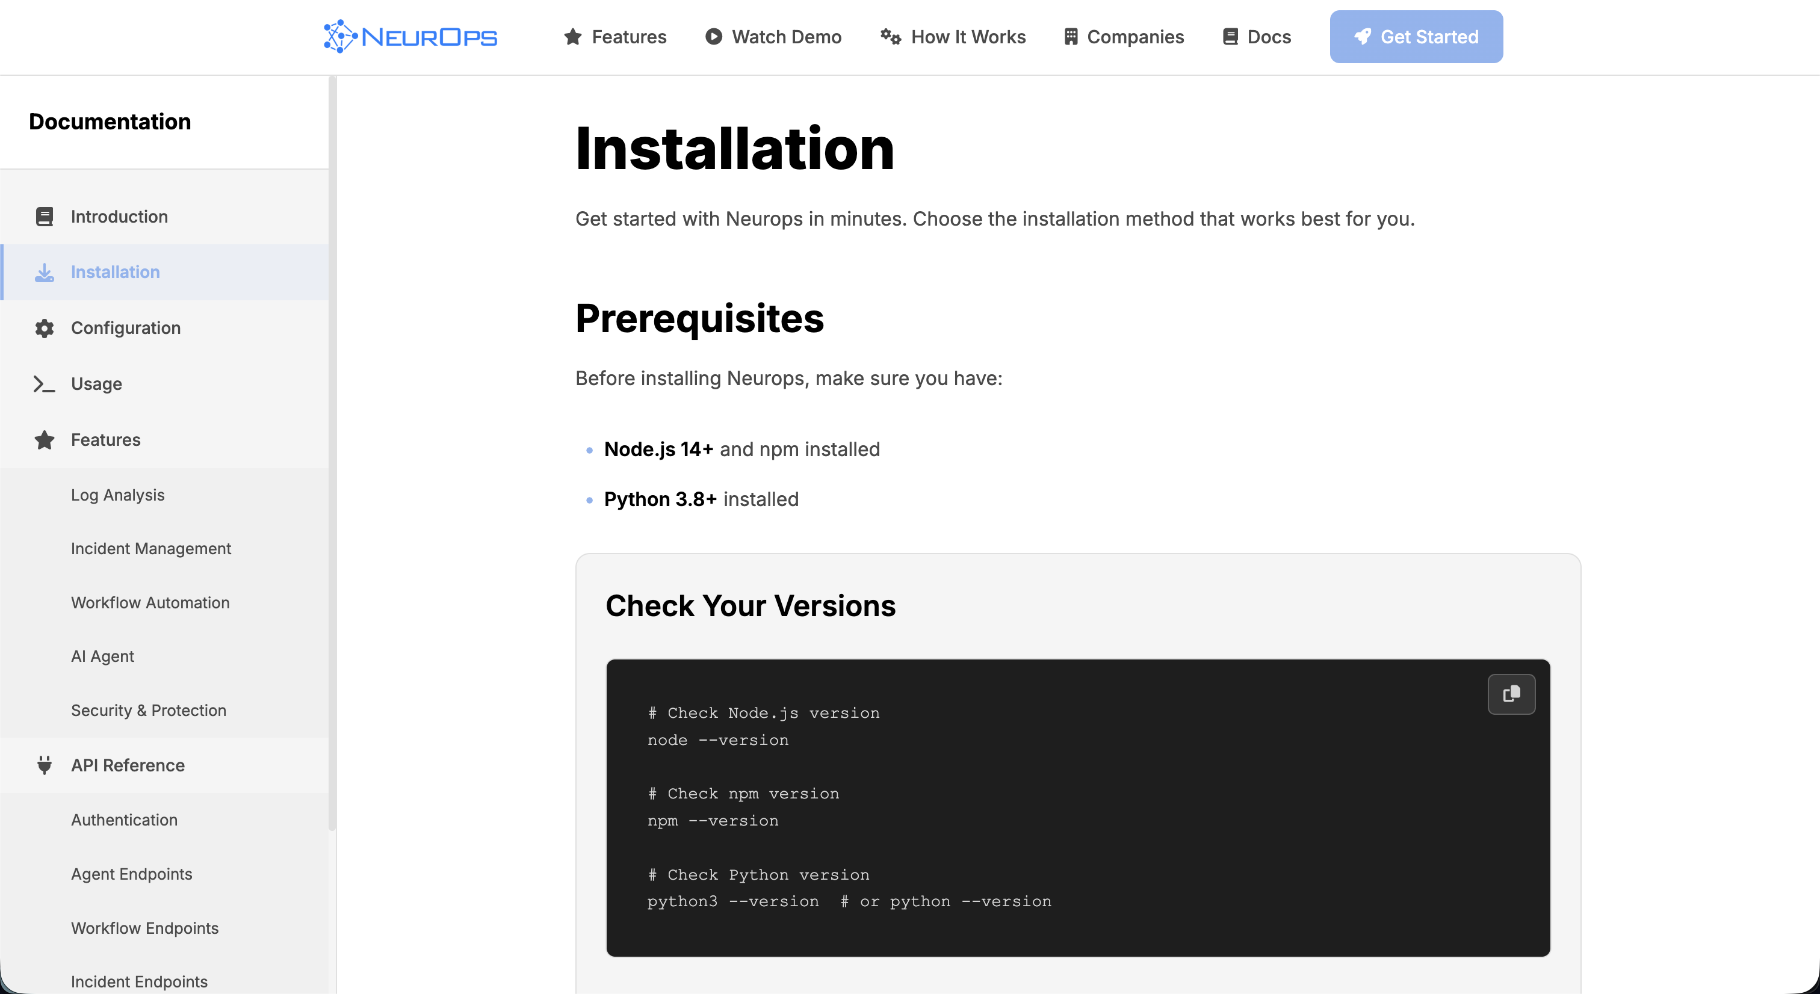This screenshot has height=994, width=1820.
Task: Click the Configuration gear icon
Action: tap(44, 328)
